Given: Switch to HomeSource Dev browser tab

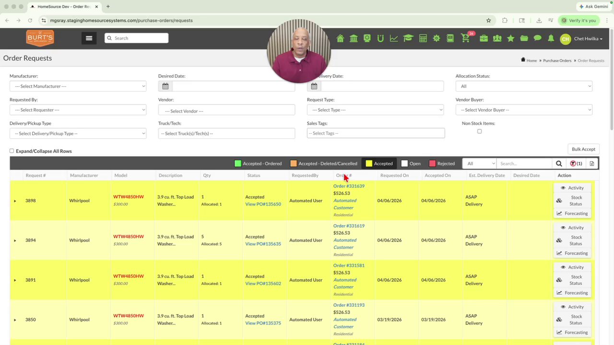Looking at the screenshot, I should click(x=64, y=7).
